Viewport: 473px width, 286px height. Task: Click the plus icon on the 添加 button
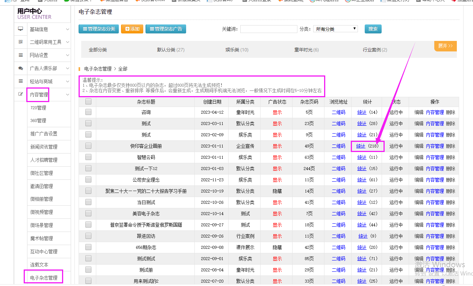[127, 29]
